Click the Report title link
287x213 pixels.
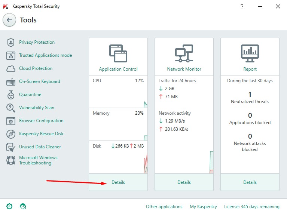(250, 69)
